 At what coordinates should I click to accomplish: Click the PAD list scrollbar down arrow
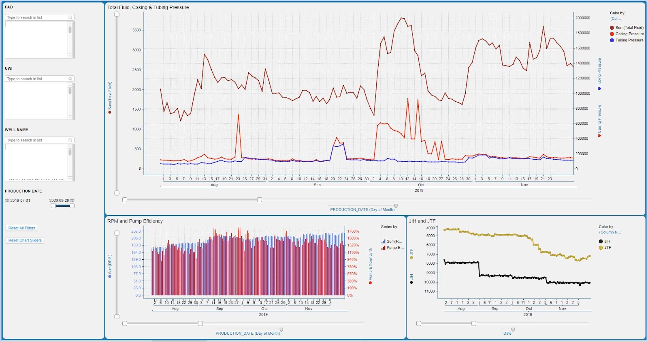coord(70,56)
